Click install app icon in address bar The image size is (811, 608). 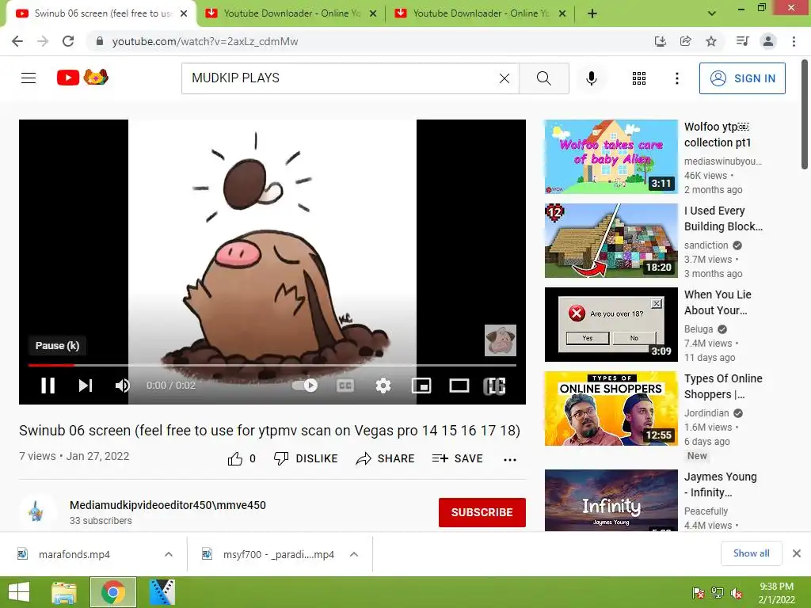660,41
